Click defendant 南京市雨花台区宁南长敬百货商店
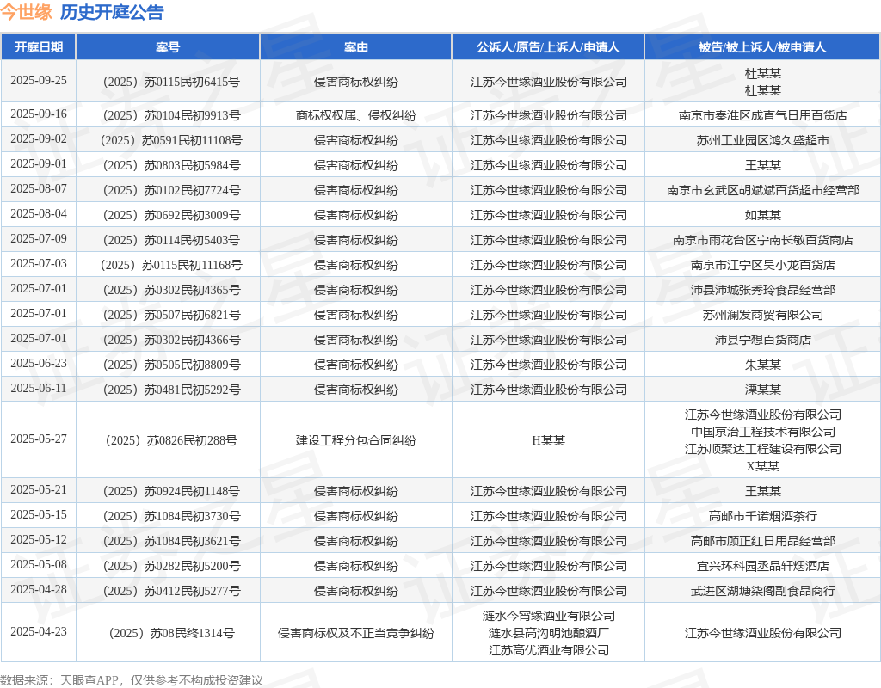881x688 pixels. click(762, 241)
